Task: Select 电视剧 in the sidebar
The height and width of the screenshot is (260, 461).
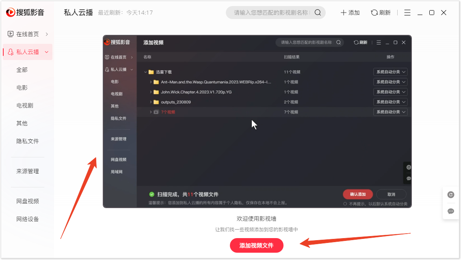Action: (25, 105)
